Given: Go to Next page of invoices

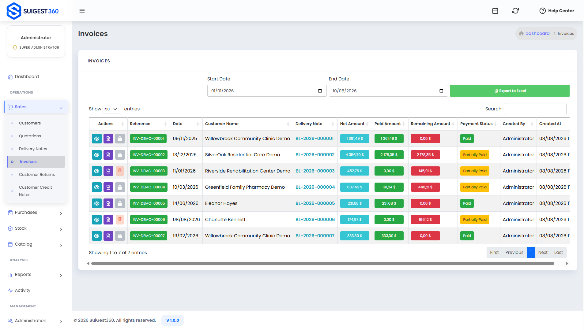Looking at the screenshot, I should pyautogui.click(x=543, y=253).
